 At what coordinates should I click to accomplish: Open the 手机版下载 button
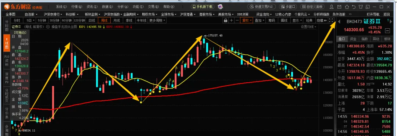[202, 7]
